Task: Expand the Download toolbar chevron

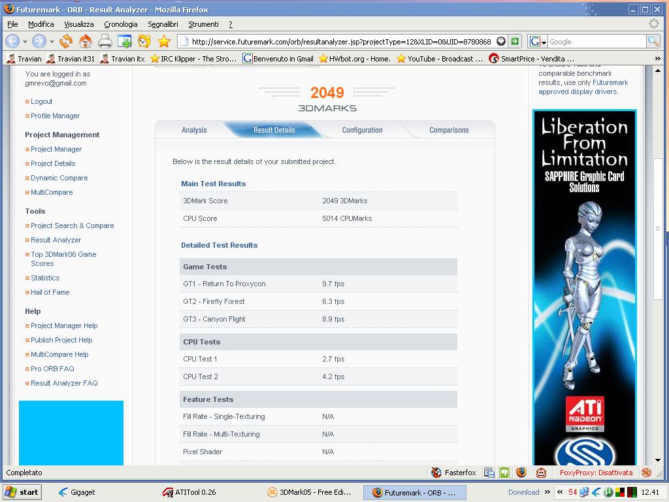Action: click(547, 492)
